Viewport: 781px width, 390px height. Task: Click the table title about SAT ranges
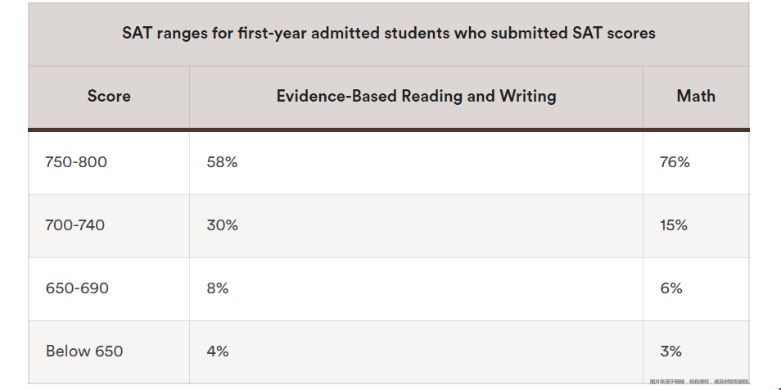389,34
